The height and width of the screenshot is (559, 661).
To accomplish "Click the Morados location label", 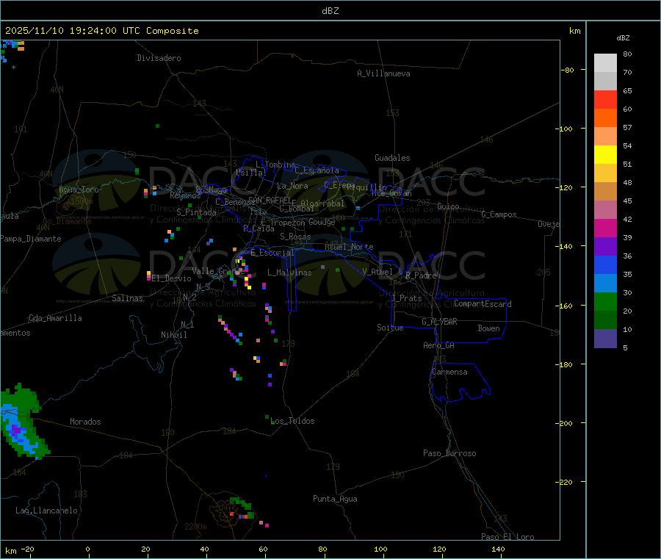I will tap(85, 422).
